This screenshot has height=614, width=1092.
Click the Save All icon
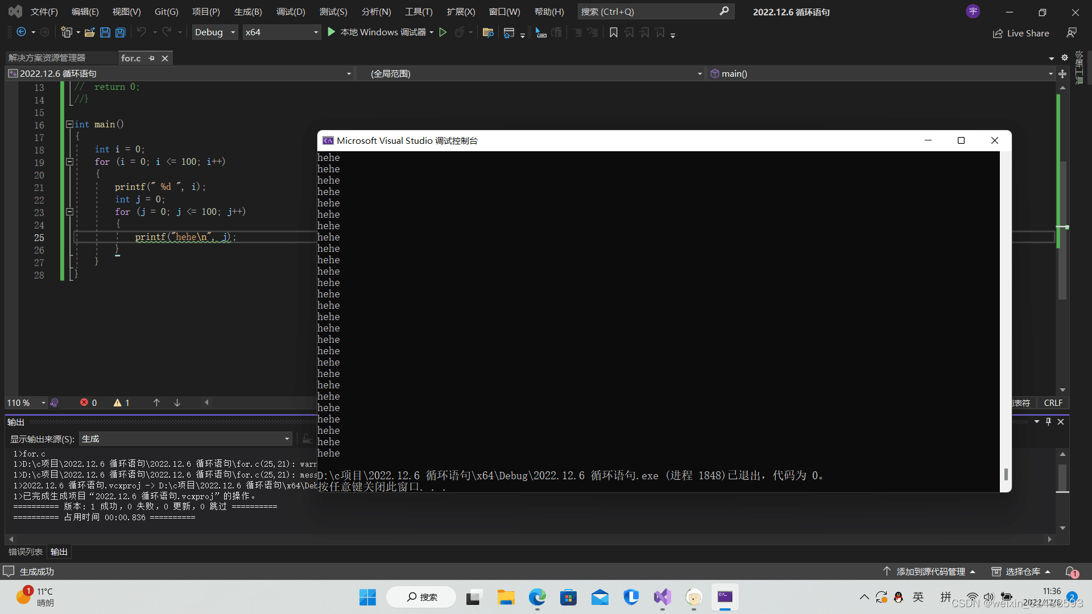(x=120, y=32)
